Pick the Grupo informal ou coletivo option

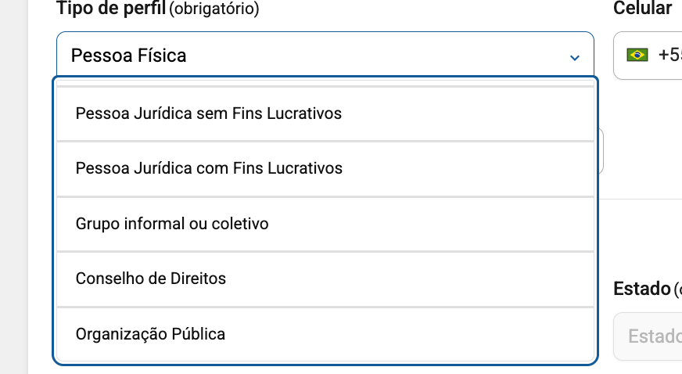[172, 224]
